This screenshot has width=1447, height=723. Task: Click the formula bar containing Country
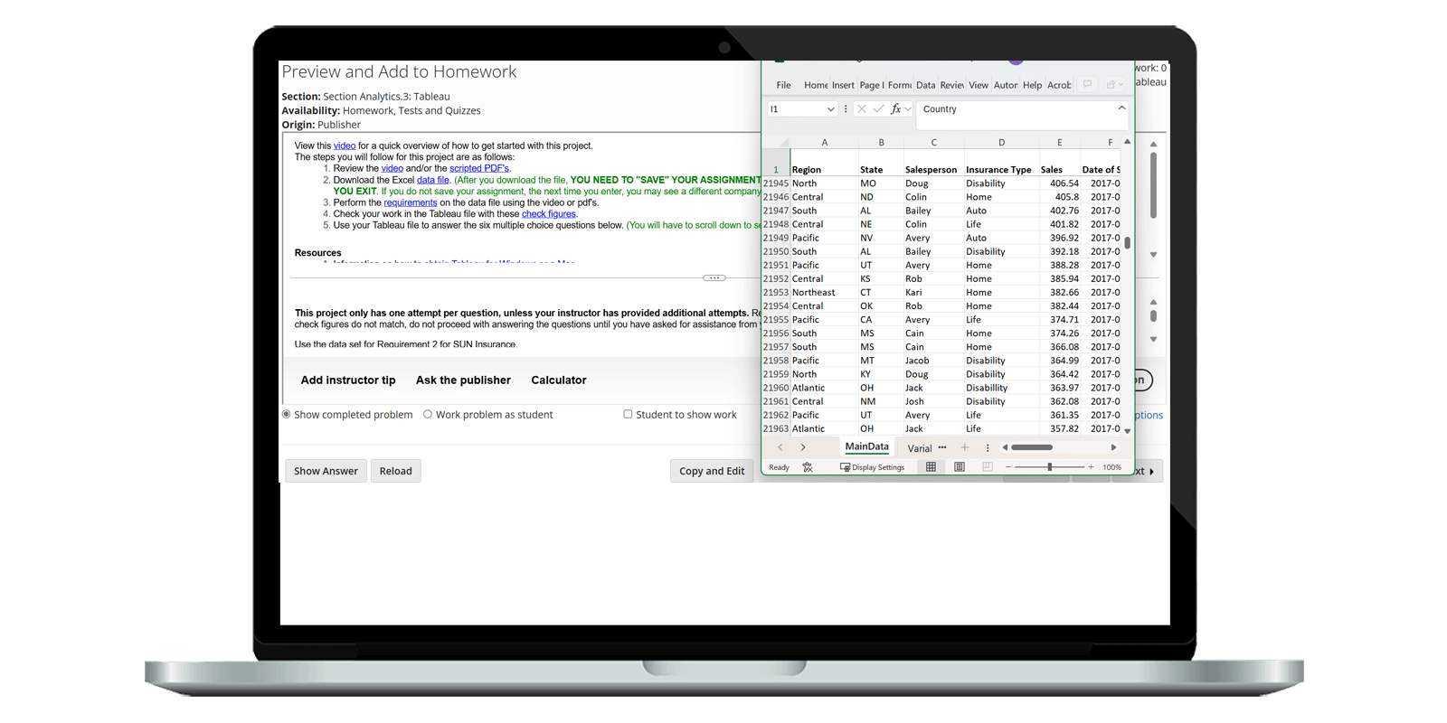point(1013,109)
